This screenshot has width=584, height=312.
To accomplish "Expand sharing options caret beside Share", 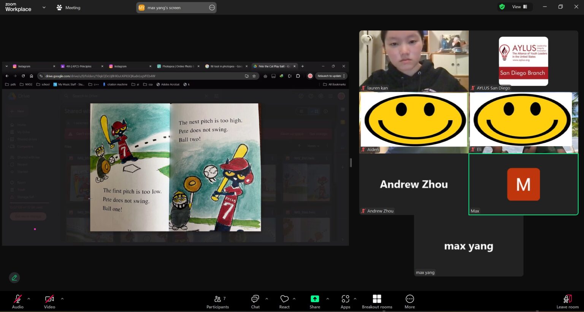I will click(327, 299).
